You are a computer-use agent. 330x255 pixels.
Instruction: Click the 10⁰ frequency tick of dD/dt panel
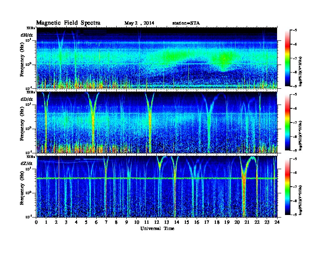(x=29, y=128)
